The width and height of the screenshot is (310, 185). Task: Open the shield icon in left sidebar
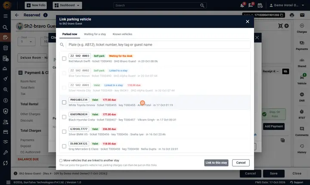5,111
